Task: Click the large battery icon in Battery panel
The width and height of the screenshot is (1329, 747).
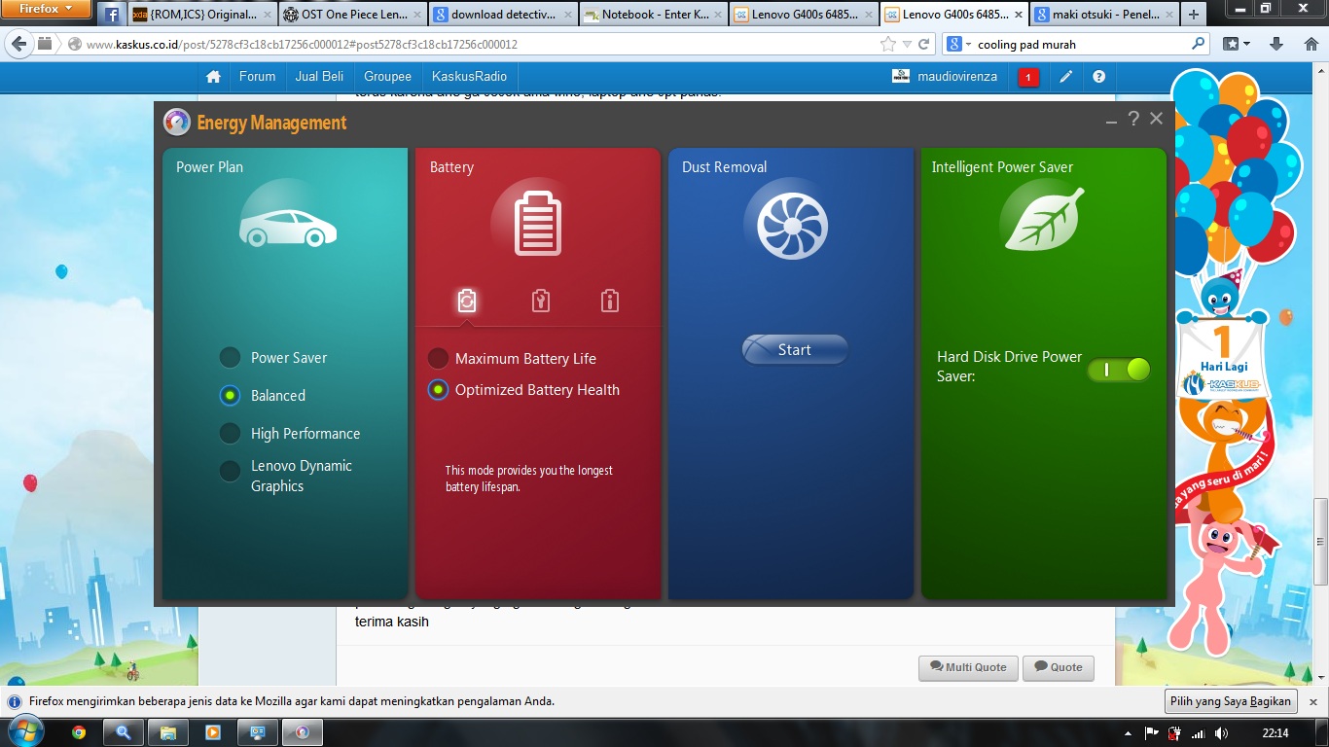Action: (538, 224)
